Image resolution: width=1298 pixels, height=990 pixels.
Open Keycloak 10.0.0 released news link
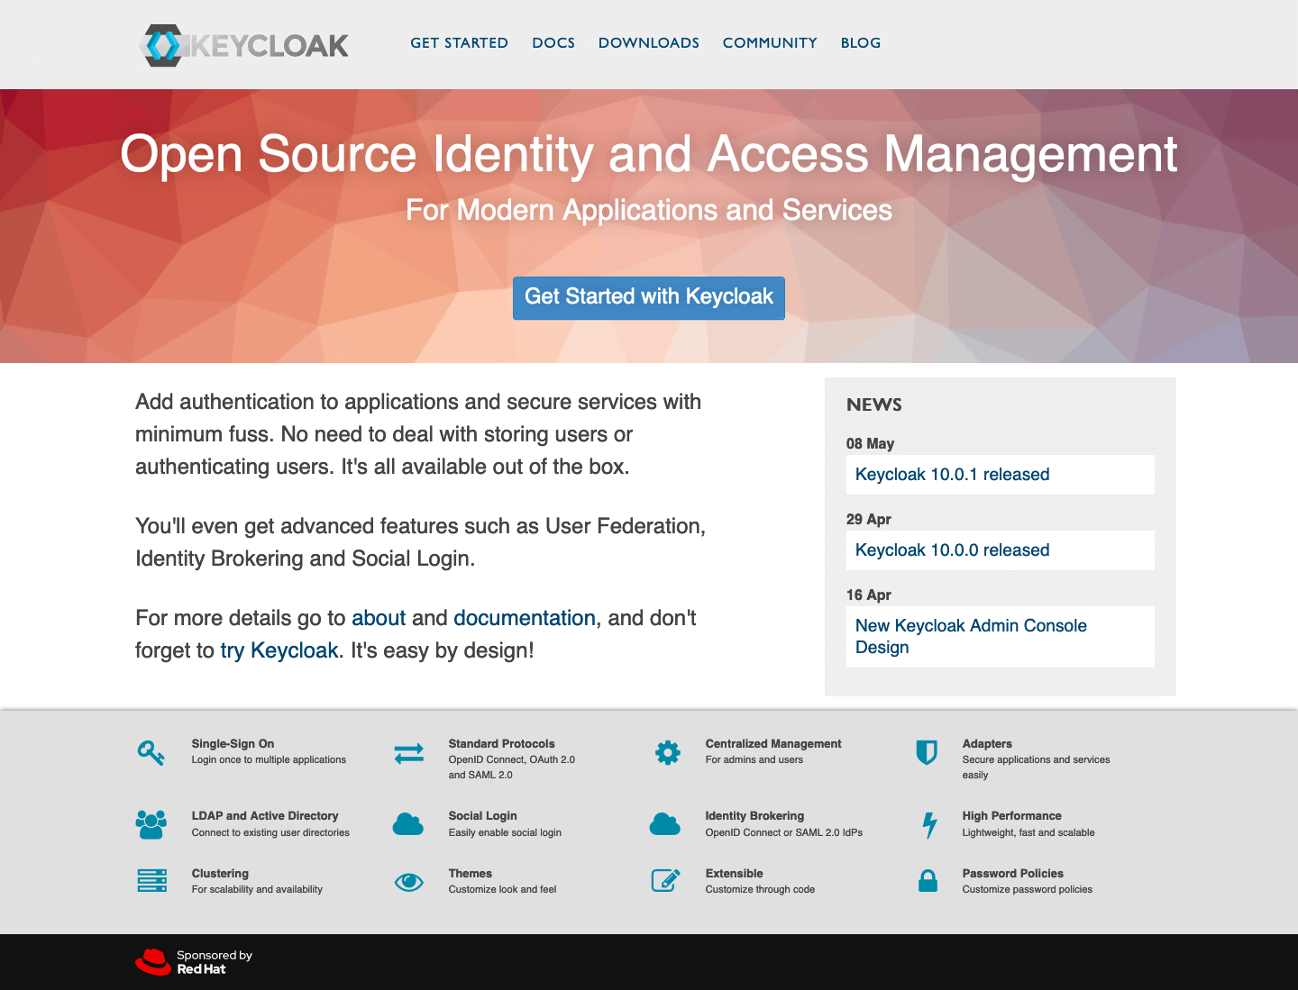pos(952,550)
